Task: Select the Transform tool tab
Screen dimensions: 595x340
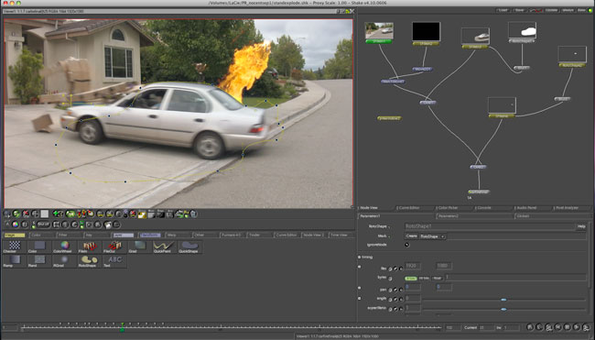Action: pos(150,236)
